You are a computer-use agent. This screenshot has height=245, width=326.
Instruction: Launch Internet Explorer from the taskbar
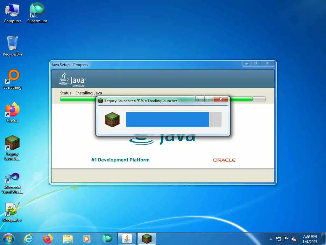pyautogui.click(x=28, y=239)
